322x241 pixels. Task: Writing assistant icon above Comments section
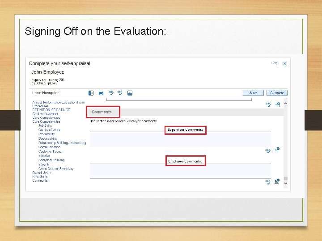click(278, 104)
